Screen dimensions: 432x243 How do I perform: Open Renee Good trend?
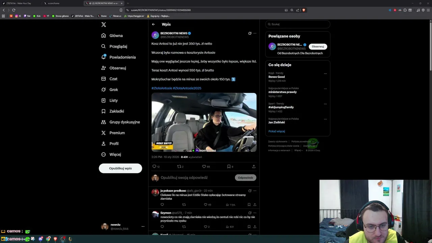[277, 77]
